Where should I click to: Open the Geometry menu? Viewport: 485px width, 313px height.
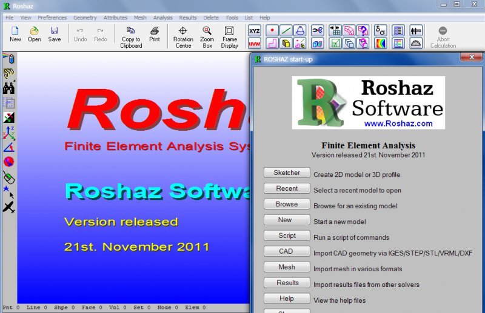tap(85, 18)
